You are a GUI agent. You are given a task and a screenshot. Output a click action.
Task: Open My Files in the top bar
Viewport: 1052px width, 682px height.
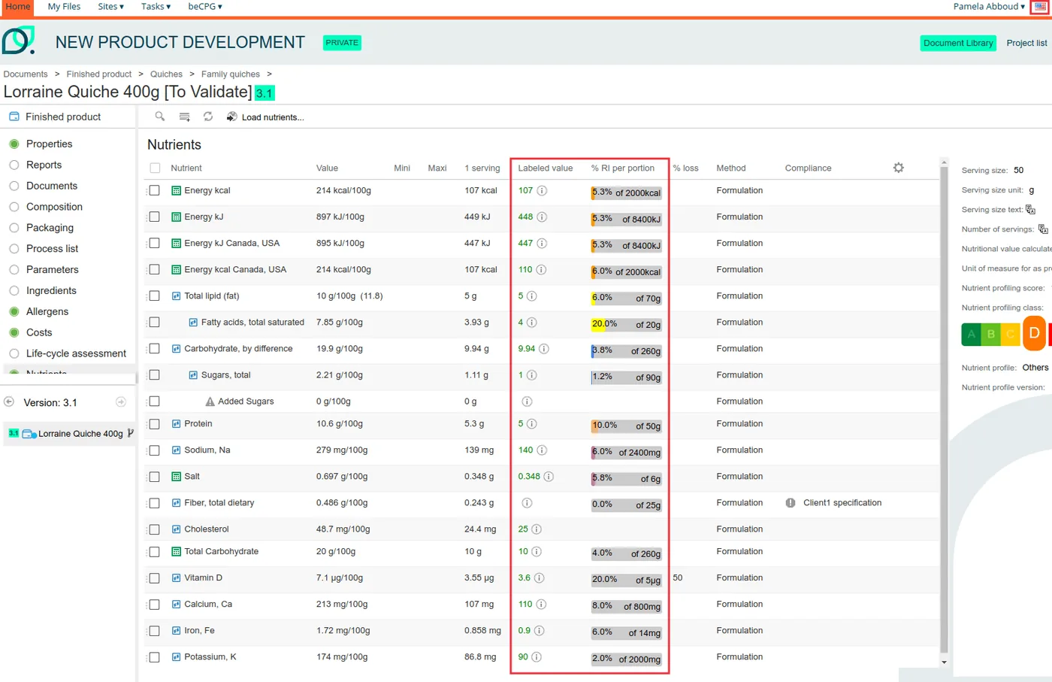coord(64,7)
